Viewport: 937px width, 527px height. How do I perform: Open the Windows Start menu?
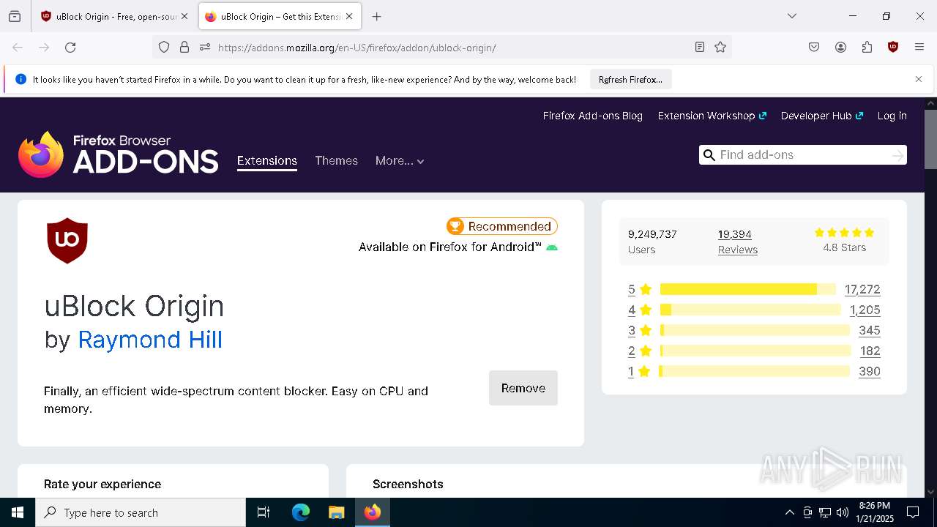(x=18, y=512)
